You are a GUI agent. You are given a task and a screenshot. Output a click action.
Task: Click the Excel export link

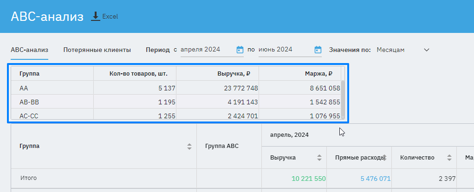pyautogui.click(x=110, y=16)
